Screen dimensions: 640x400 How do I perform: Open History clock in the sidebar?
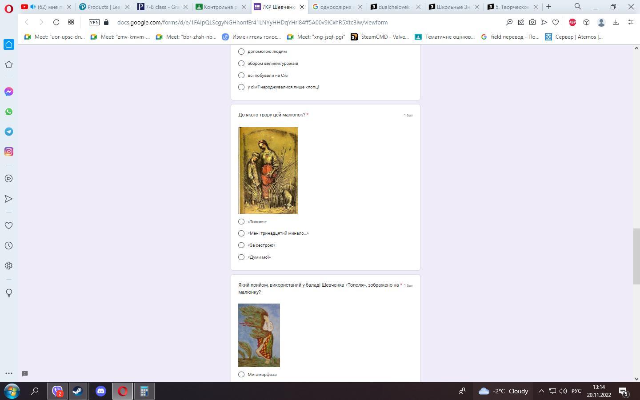point(8,246)
